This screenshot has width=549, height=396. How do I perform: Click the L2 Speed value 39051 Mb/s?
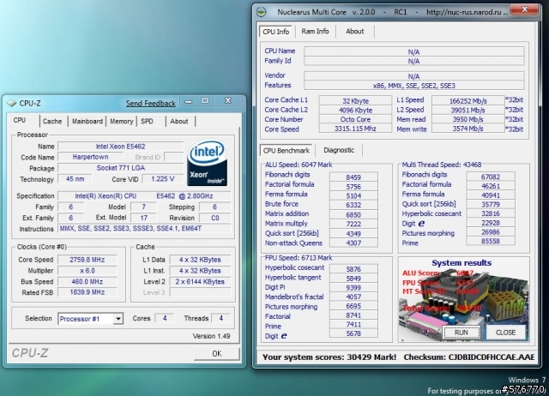click(x=468, y=111)
